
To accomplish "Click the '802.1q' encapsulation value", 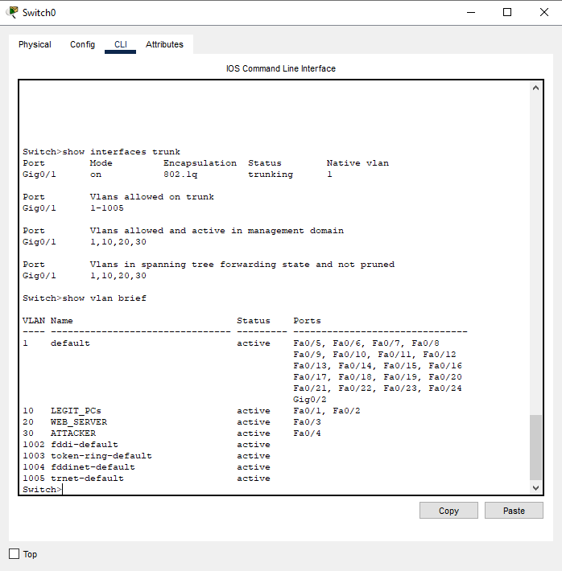I will [180, 175].
